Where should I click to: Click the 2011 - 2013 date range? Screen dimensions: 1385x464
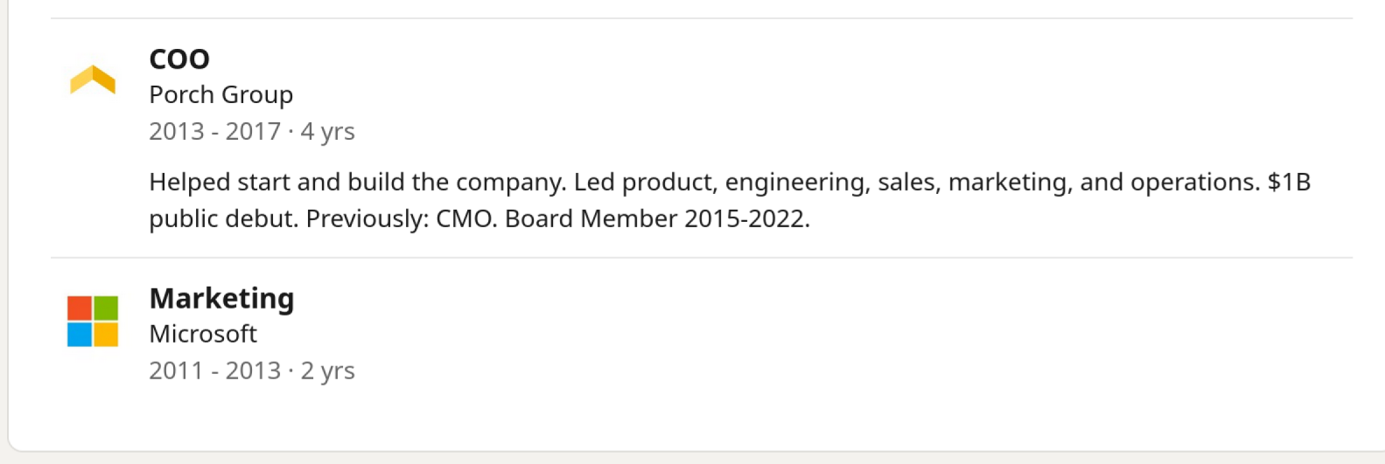tap(214, 371)
